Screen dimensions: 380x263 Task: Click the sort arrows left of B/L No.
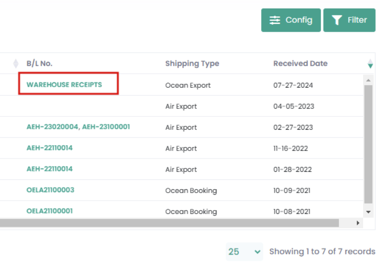point(15,63)
